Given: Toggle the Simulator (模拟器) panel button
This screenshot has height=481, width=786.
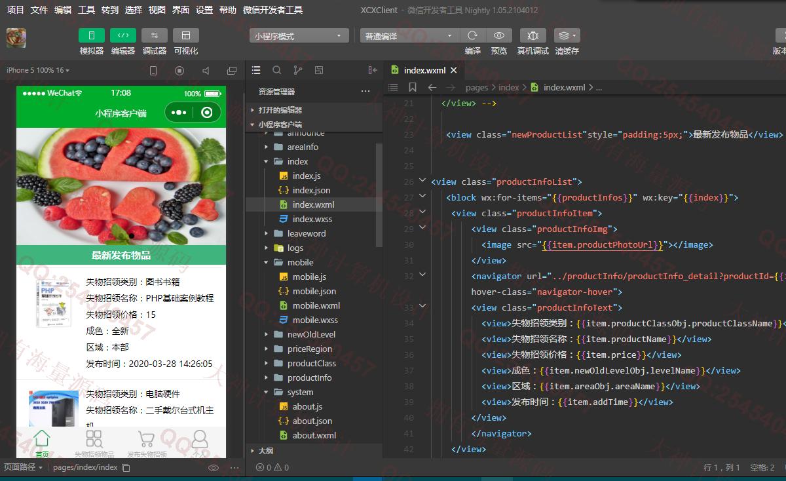Looking at the screenshot, I should [x=92, y=35].
